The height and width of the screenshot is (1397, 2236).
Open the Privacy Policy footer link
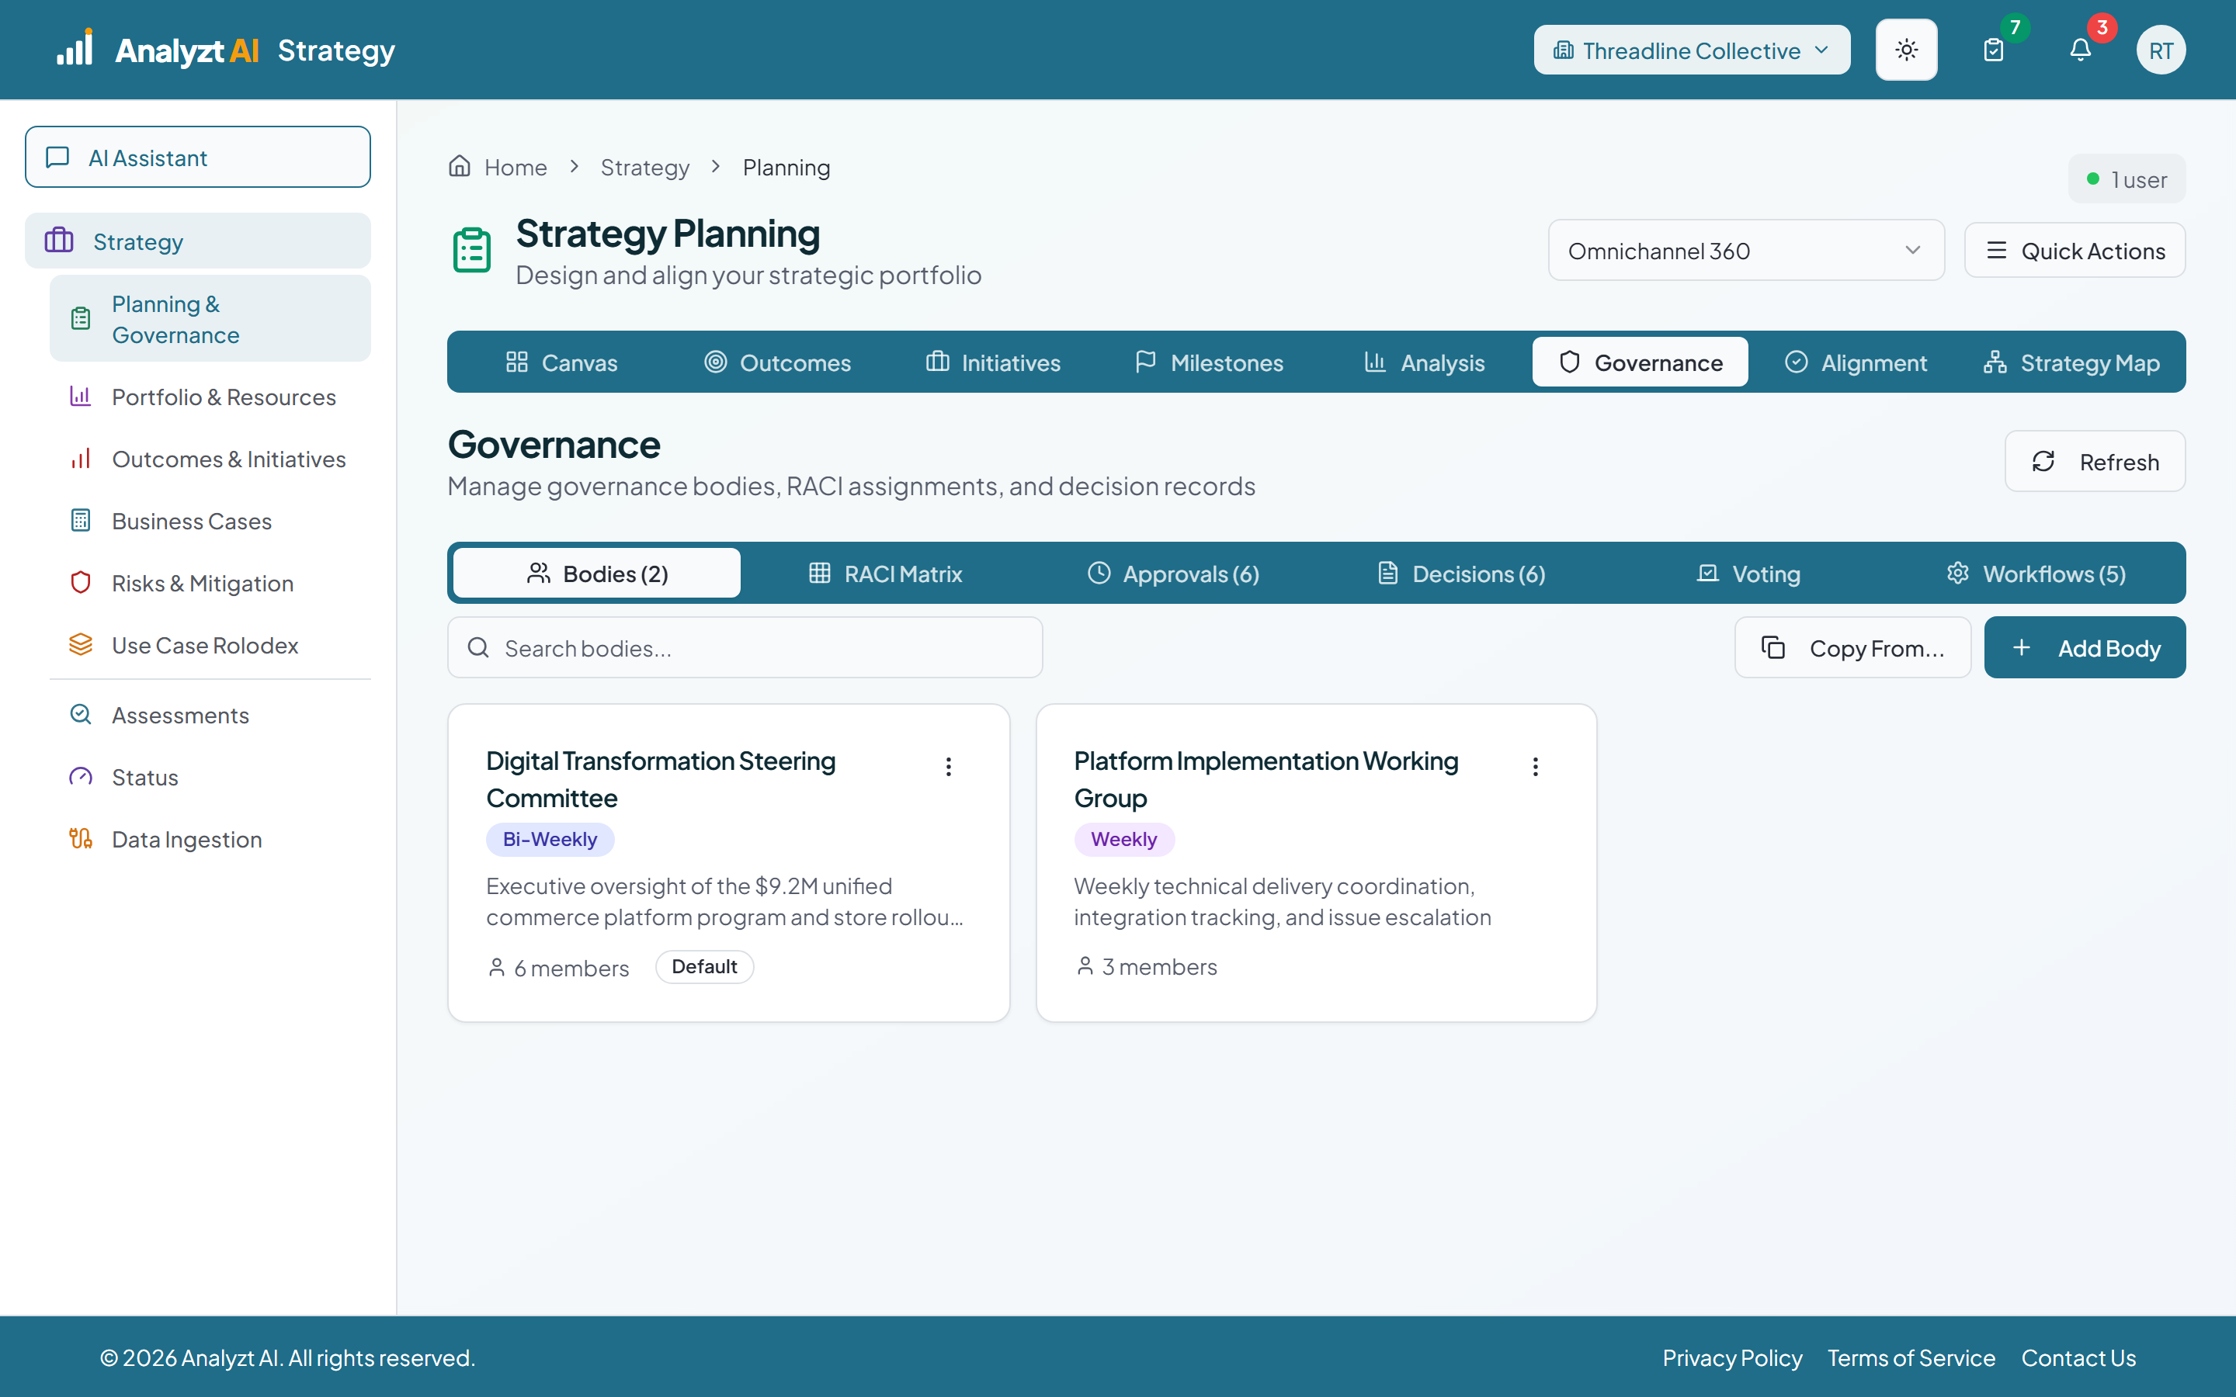pyautogui.click(x=1732, y=1357)
